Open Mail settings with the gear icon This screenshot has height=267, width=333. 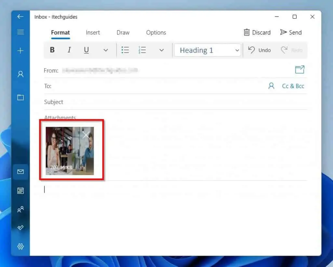pyautogui.click(x=20, y=246)
